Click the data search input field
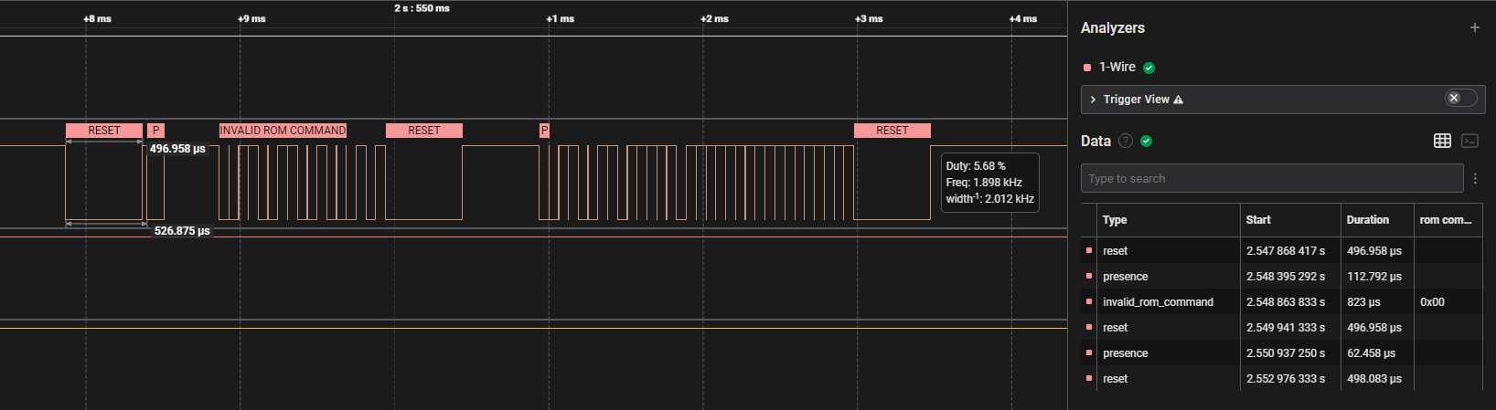1496x410 pixels. 1271,179
